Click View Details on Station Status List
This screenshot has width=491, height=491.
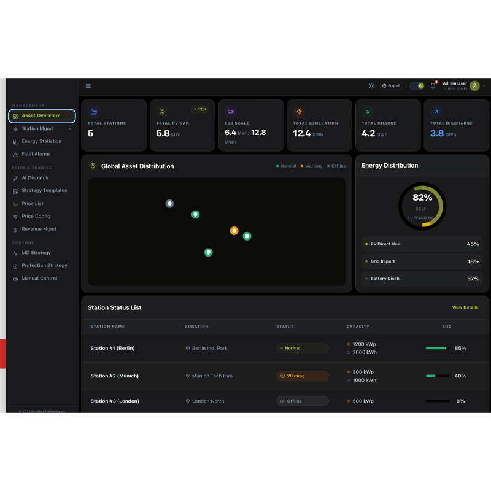click(465, 307)
